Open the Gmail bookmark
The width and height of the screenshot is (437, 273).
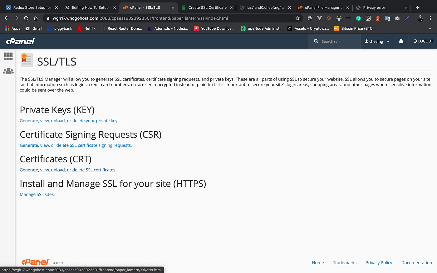coord(34,28)
